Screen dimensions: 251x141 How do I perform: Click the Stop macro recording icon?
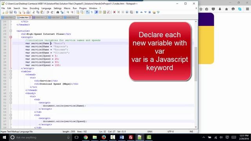pyautogui.click(x=118, y=12)
